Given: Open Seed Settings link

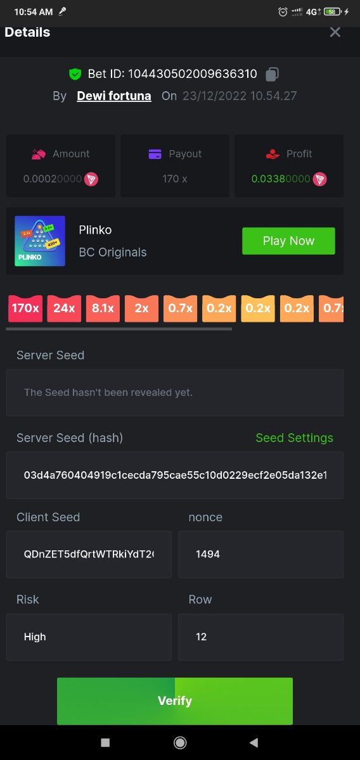Looking at the screenshot, I should 294,438.
